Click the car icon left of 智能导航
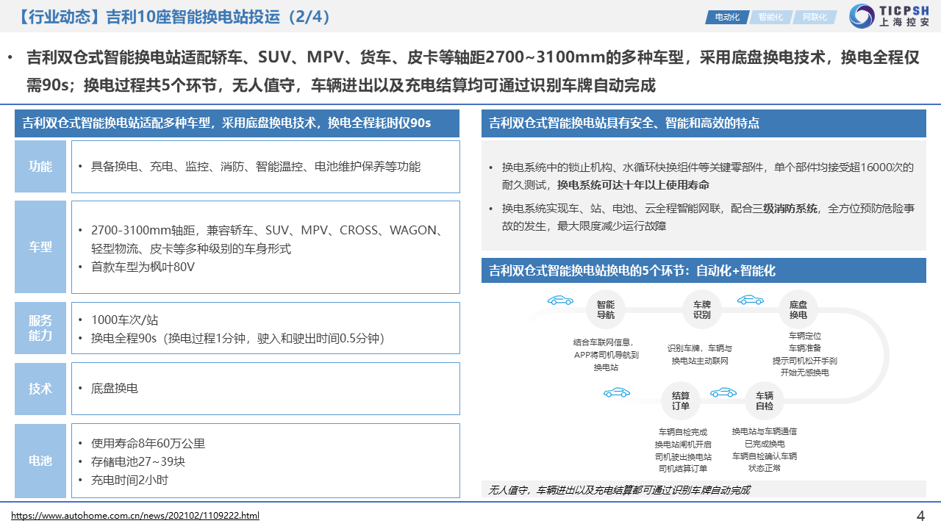This screenshot has height=529, width=941. (x=560, y=300)
